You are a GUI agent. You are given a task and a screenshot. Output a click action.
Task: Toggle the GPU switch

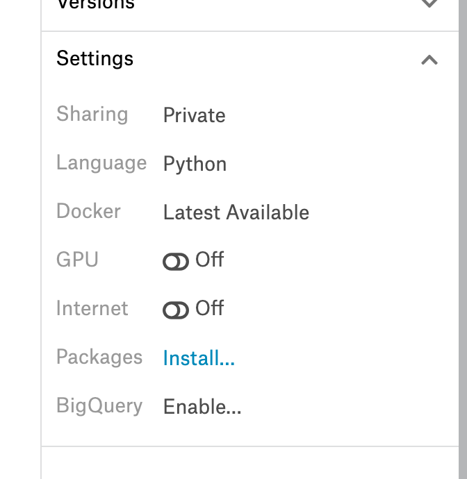point(176,262)
